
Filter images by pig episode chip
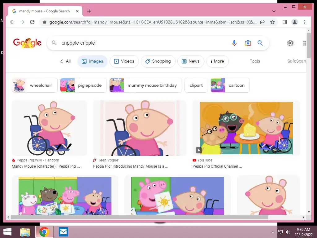tap(83, 85)
